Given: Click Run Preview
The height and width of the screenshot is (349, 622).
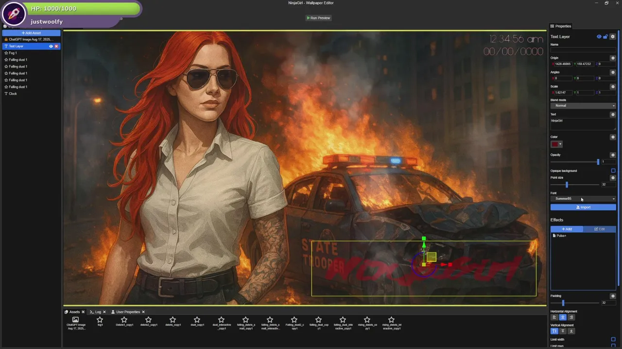Looking at the screenshot, I should [x=318, y=18].
